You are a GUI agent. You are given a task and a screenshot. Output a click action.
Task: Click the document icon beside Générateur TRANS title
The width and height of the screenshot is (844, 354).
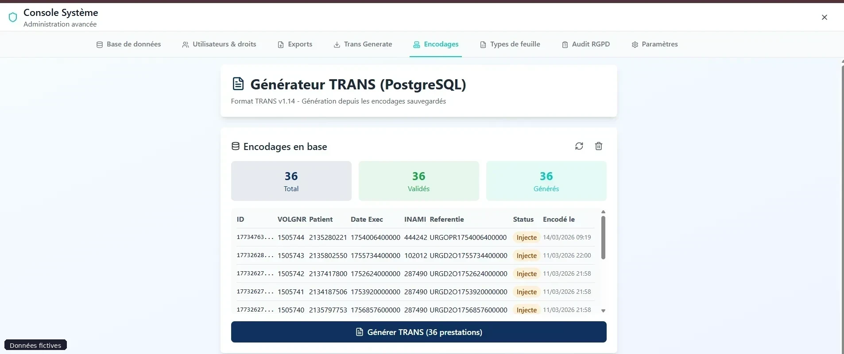pyautogui.click(x=238, y=84)
